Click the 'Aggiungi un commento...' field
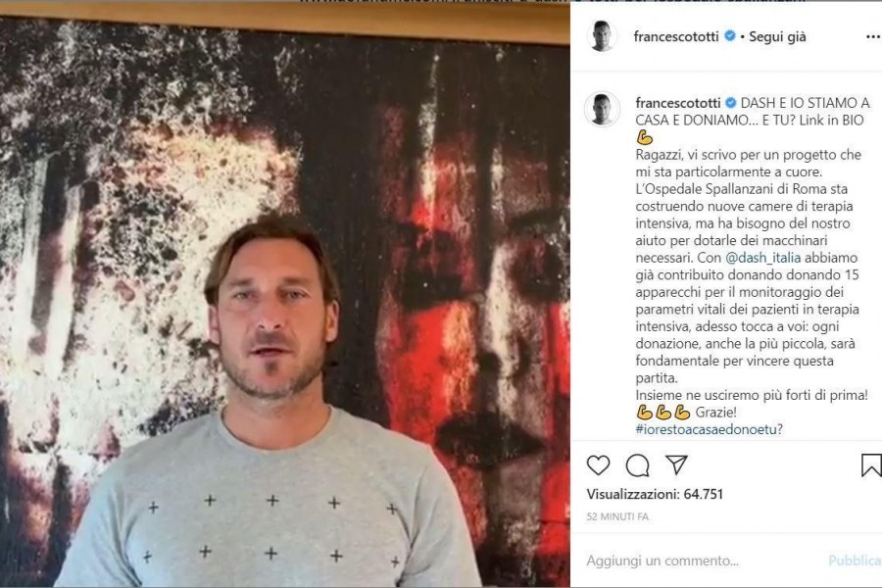The height and width of the screenshot is (588, 882). coord(662,561)
